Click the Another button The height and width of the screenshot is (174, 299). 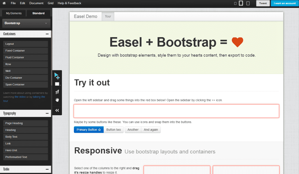[x=133, y=130]
